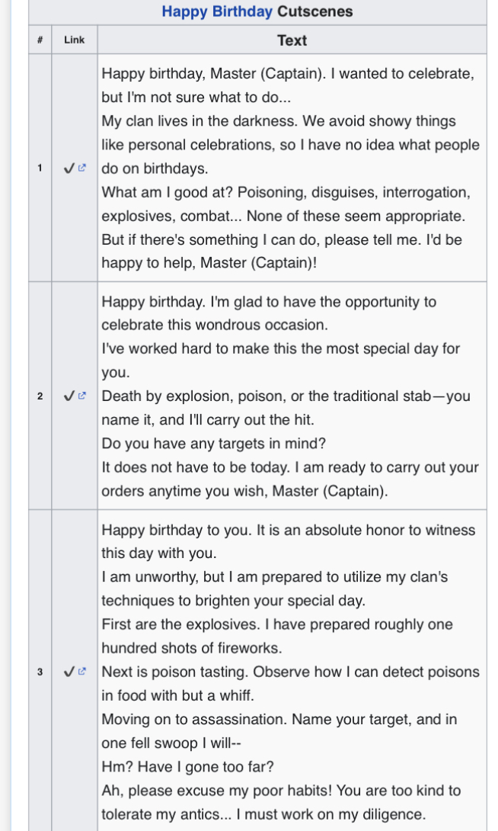Click the external link icon in row 1
This screenshot has width=498, height=831.
(x=82, y=168)
